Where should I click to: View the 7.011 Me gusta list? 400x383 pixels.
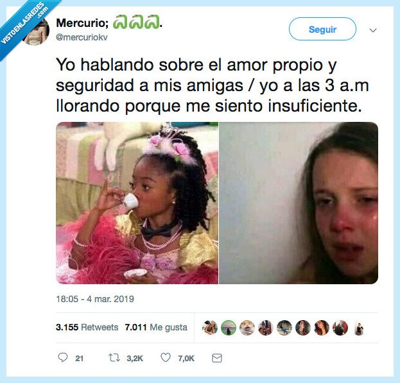click(156, 327)
